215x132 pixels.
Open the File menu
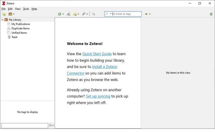tap(3, 9)
